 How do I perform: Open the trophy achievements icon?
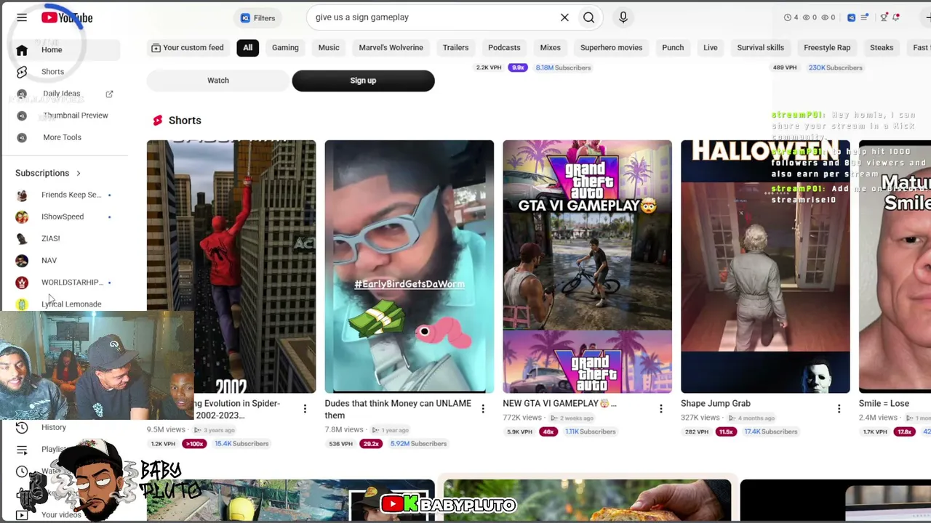coord(884,17)
